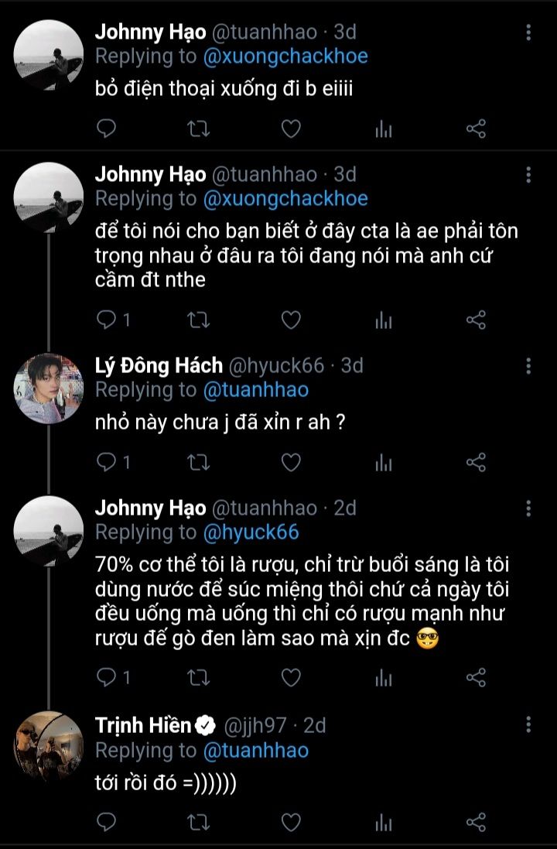
Task: Open Johnny Hạo's display name in first tweet
Action: pyautogui.click(x=150, y=32)
